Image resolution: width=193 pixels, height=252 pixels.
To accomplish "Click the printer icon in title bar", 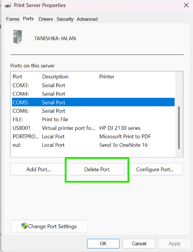I will click(8, 6).
